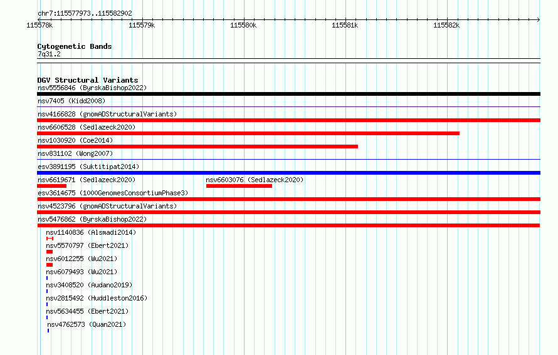The image size is (558, 355).
Task: Click nsv2815492 (Huddleston2016) label
Action: point(97,298)
